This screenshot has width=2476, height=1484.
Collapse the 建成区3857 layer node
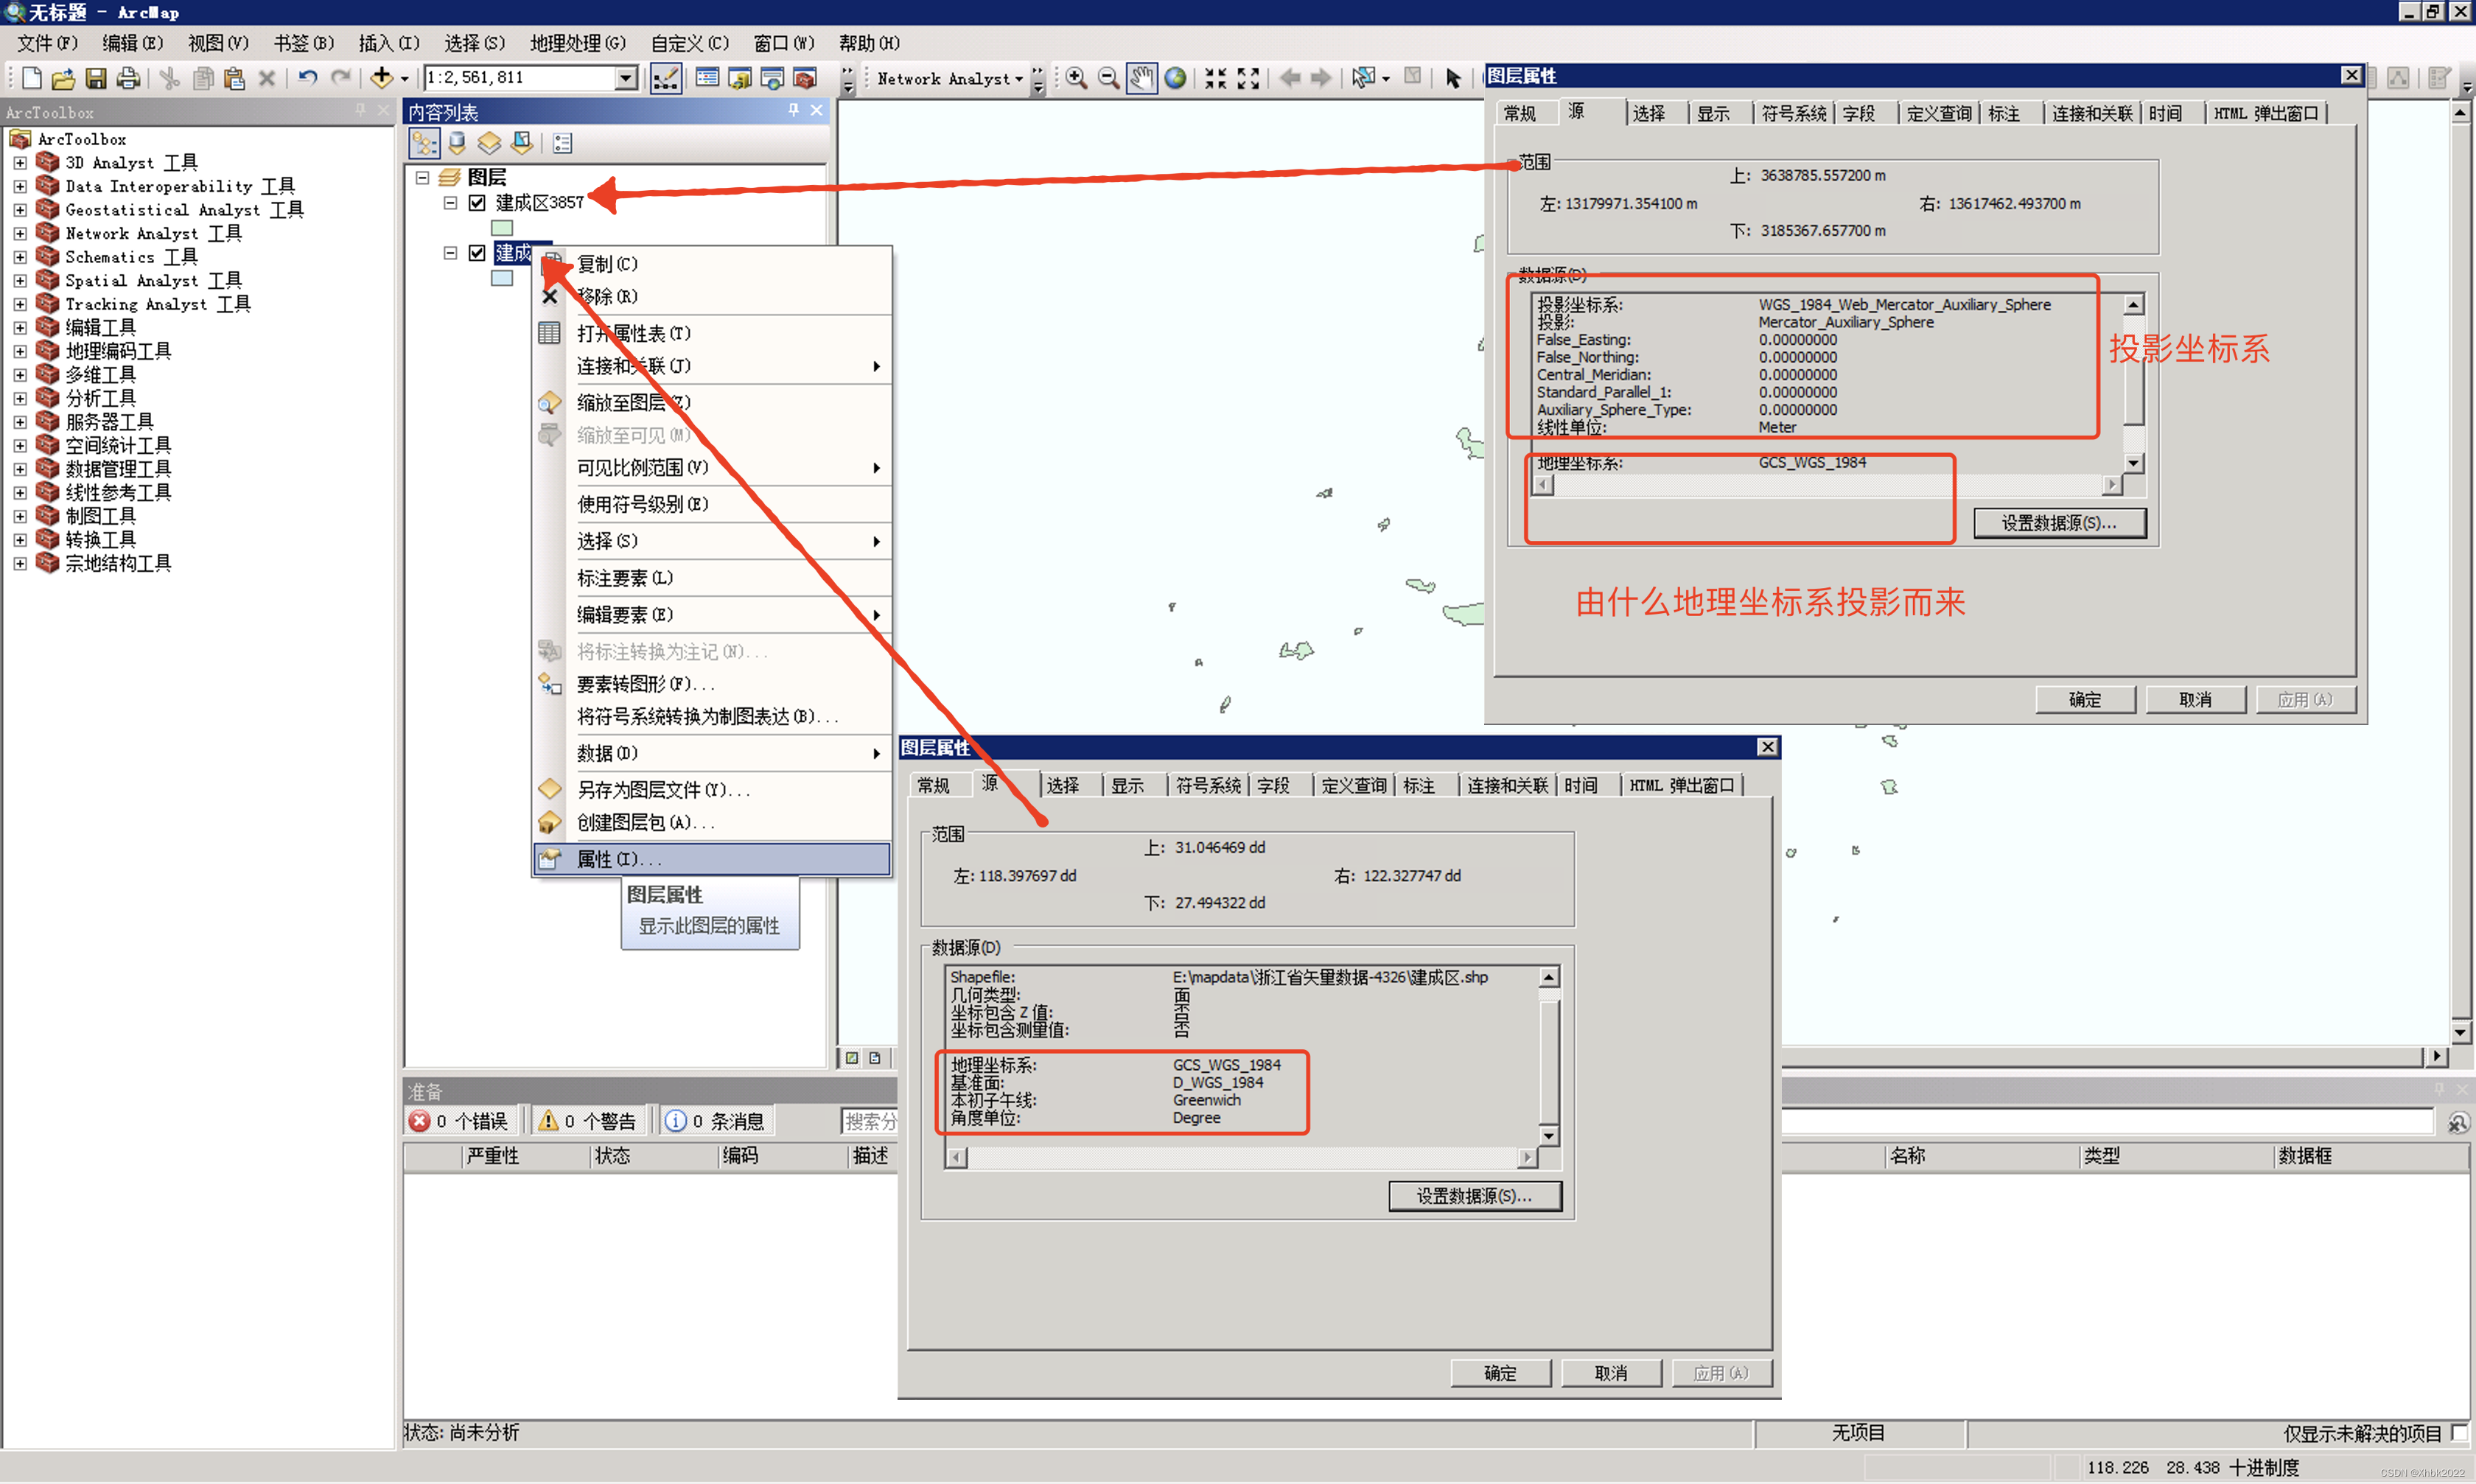451,203
